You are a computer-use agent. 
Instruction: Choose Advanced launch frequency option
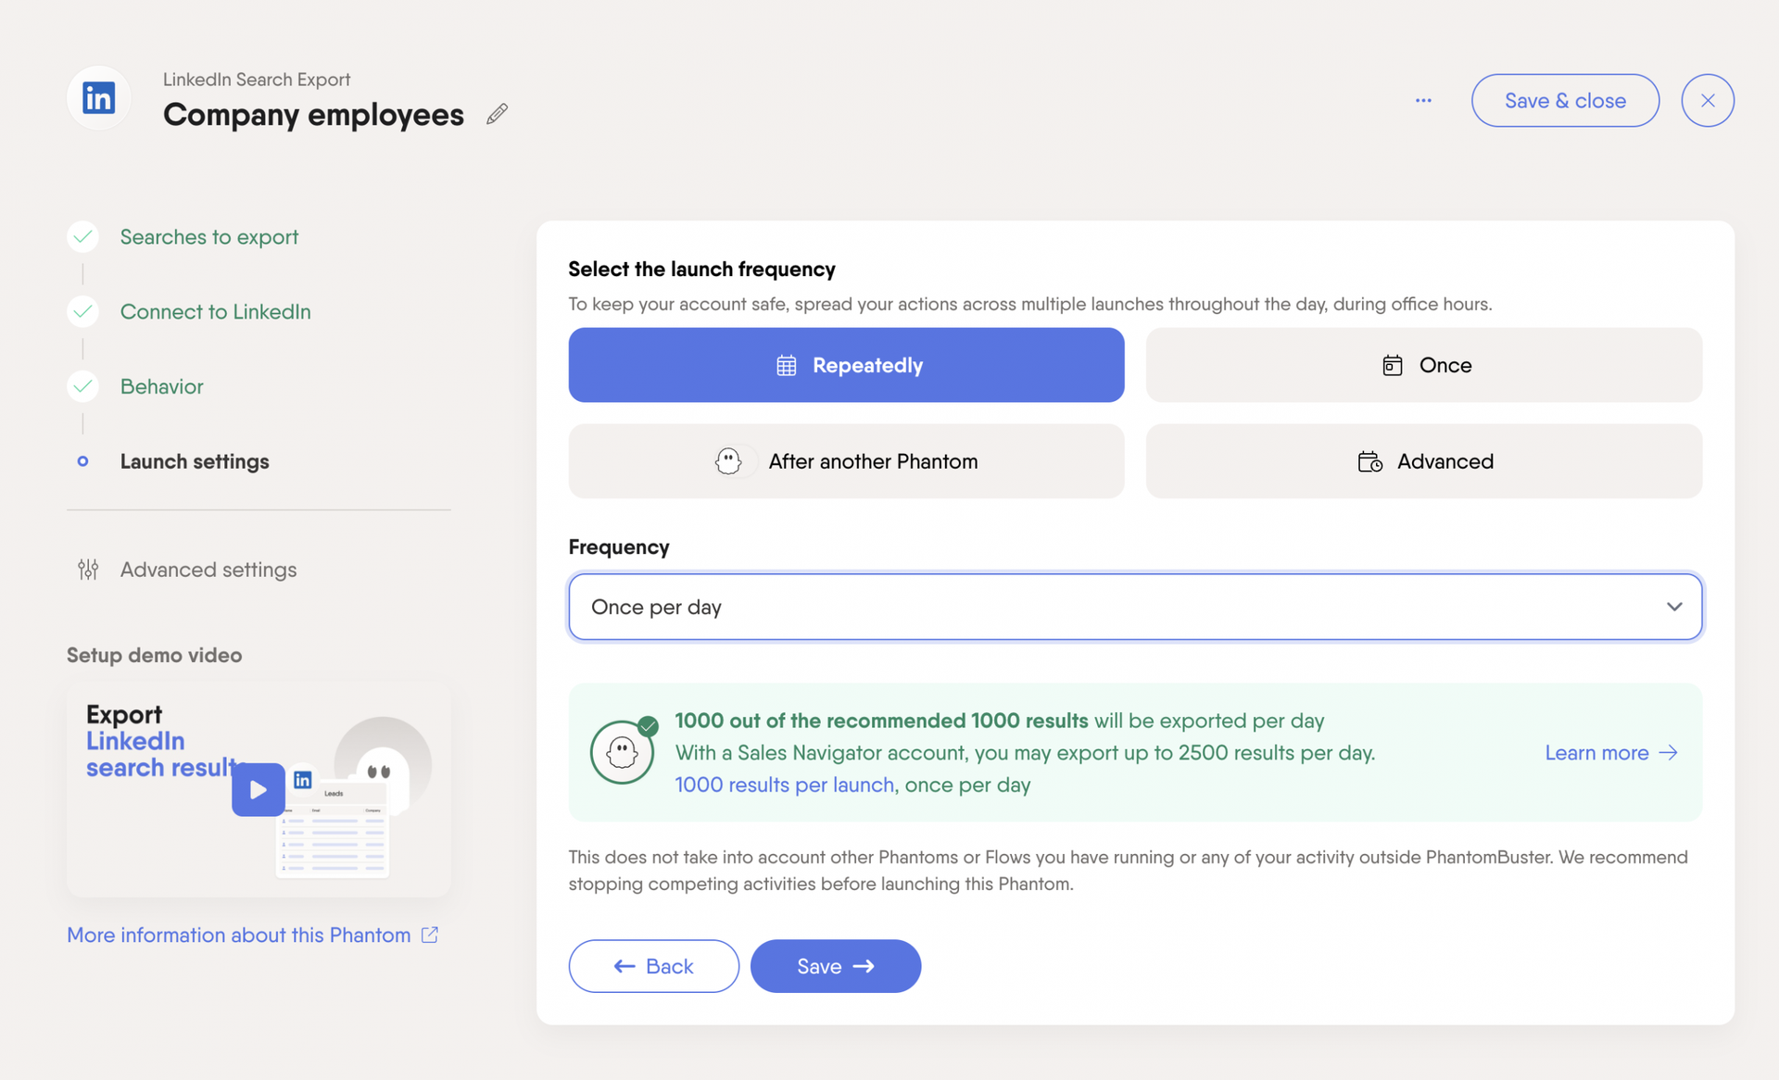coord(1424,461)
